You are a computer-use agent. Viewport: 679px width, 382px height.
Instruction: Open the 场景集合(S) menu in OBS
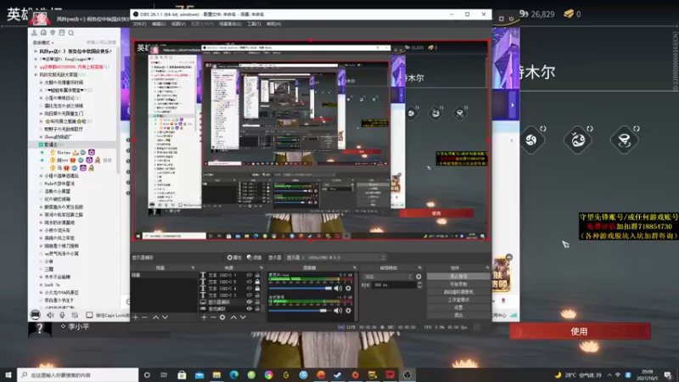[230, 24]
